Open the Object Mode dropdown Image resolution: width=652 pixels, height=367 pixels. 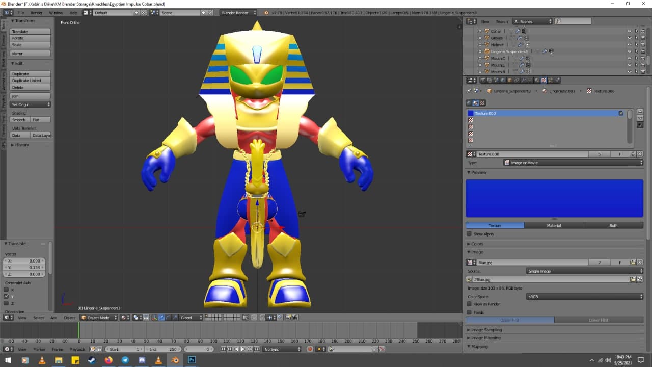99,318
